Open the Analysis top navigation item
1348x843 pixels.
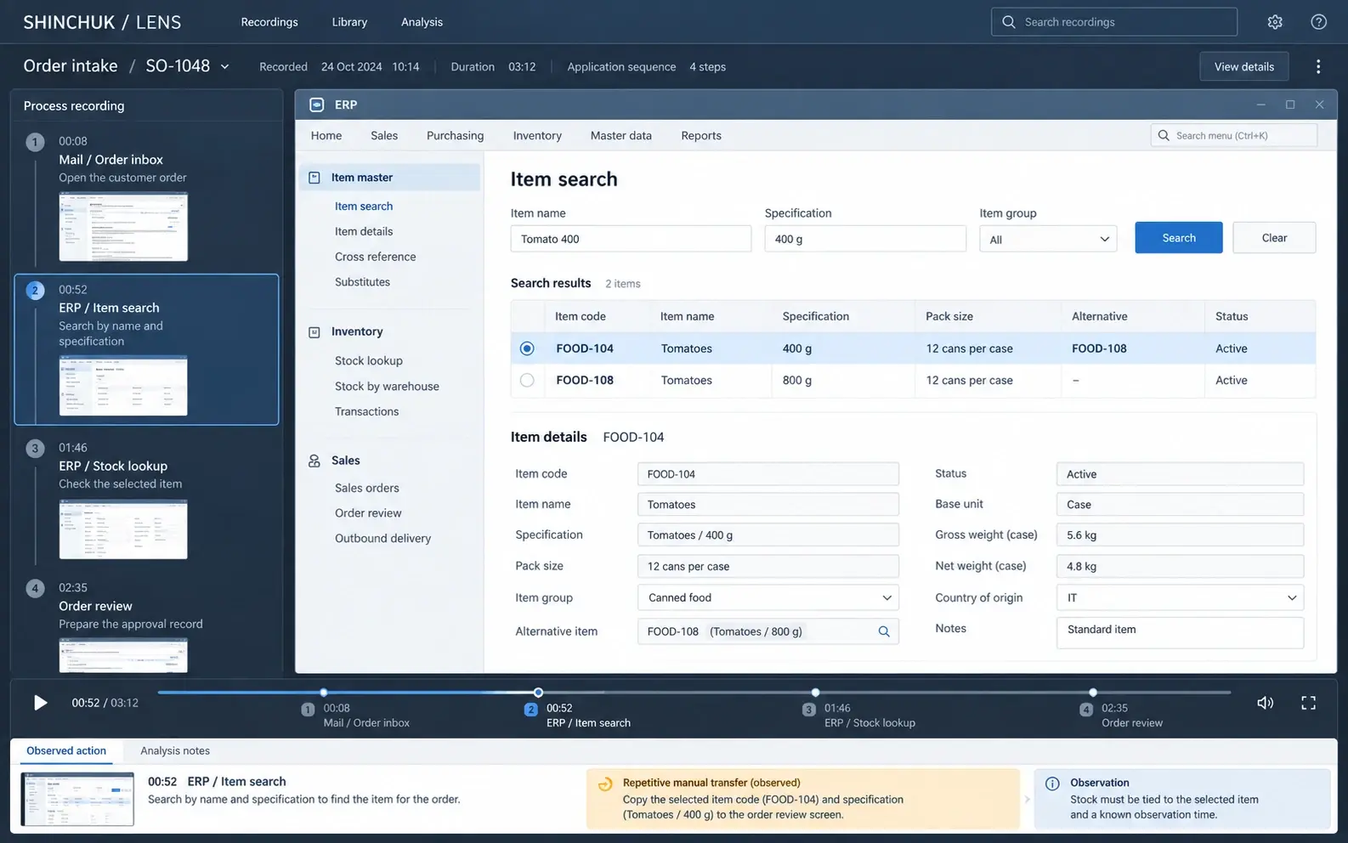(x=422, y=22)
